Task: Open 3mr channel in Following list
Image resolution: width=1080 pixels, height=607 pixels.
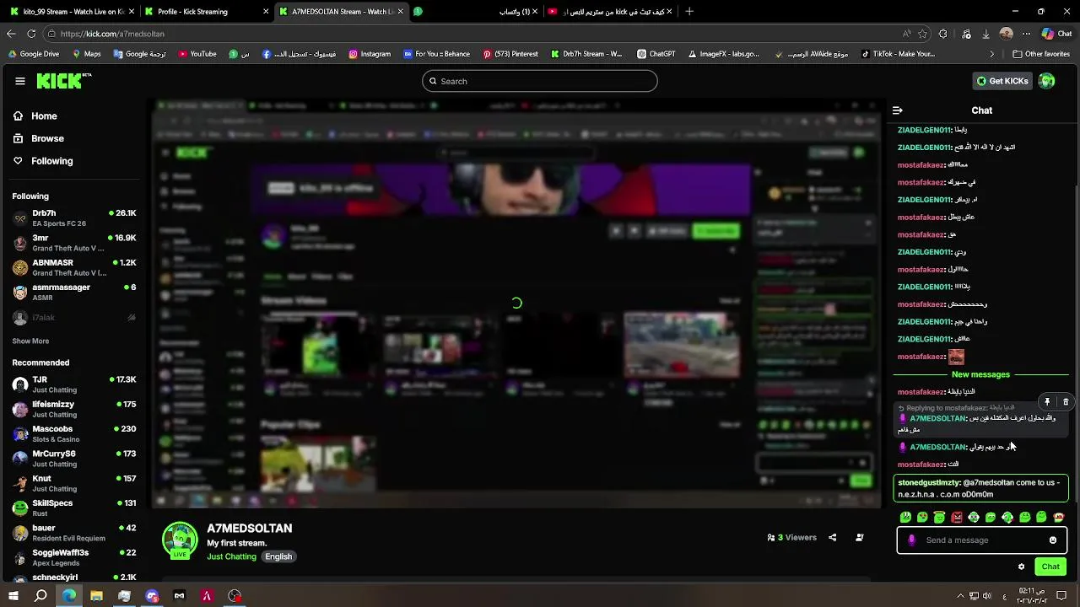Action: pyautogui.click(x=74, y=243)
